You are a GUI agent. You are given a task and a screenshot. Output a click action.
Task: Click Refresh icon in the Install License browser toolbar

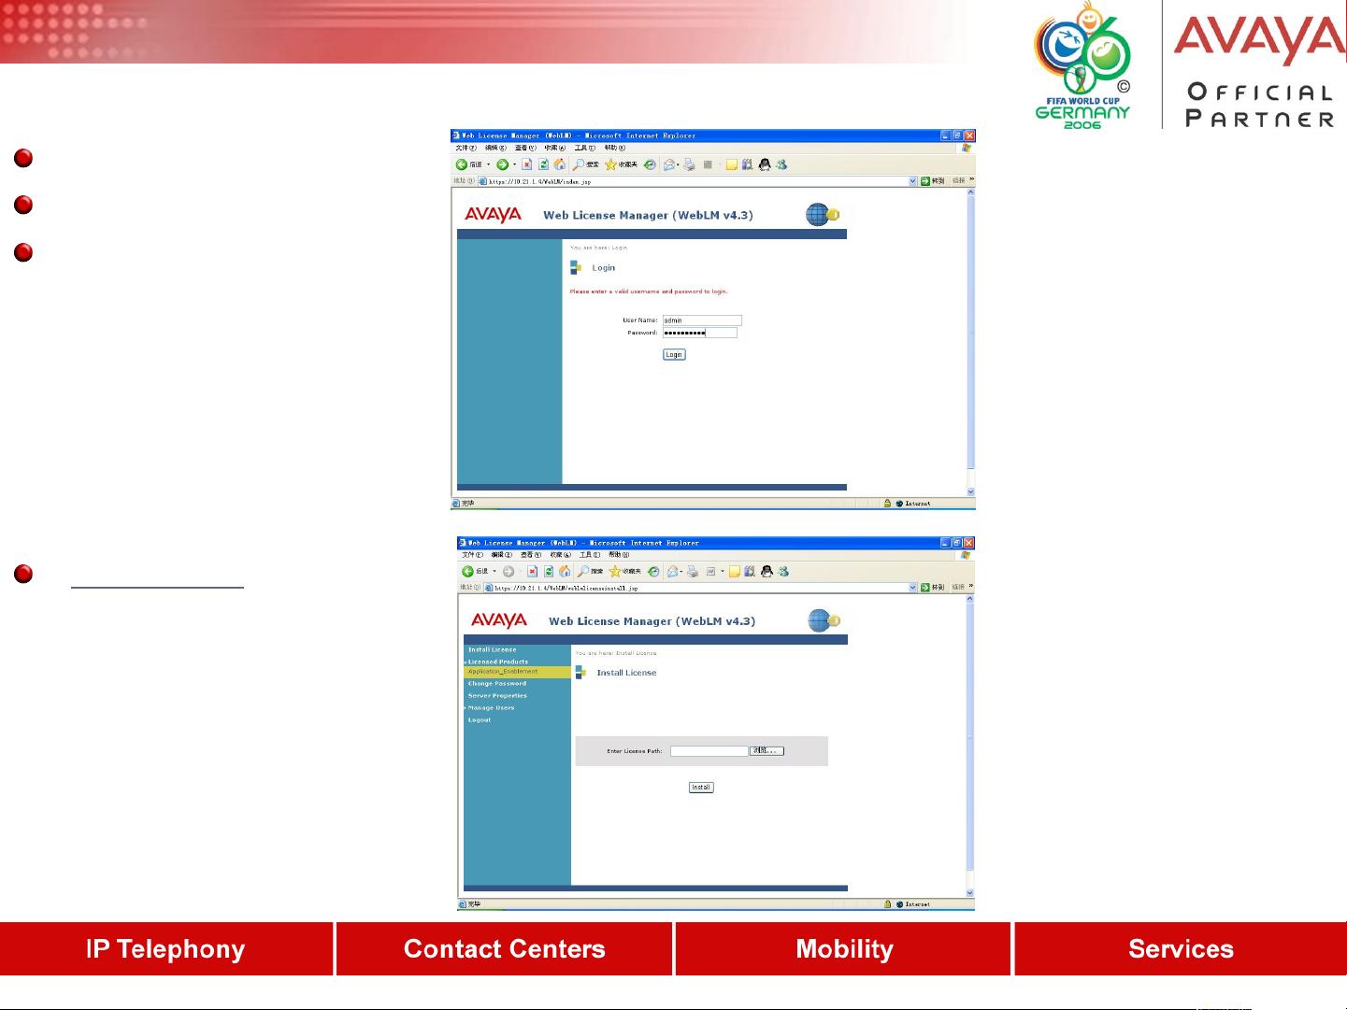coord(549,571)
